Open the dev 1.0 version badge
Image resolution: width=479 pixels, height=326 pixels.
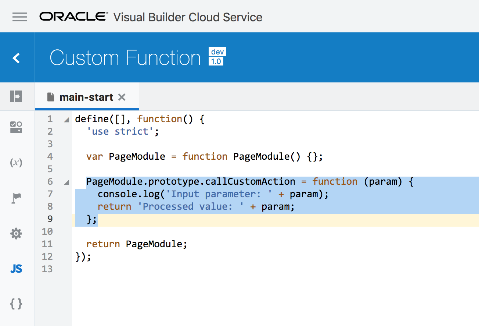coord(217,57)
